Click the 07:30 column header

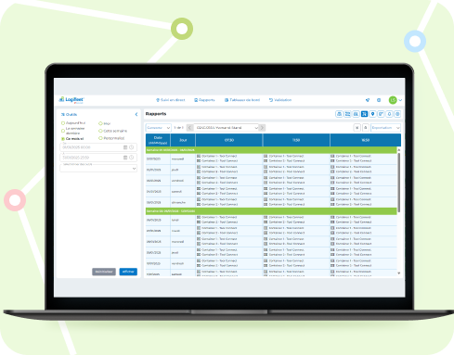[x=229, y=140]
